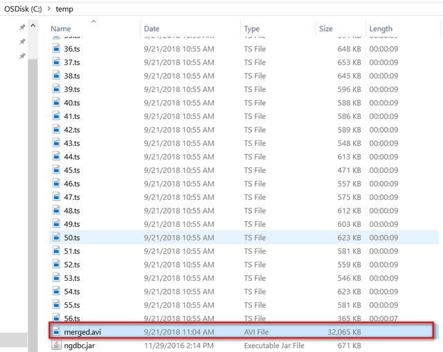
Task: Click the 42.ts file icon
Action: (x=56, y=129)
